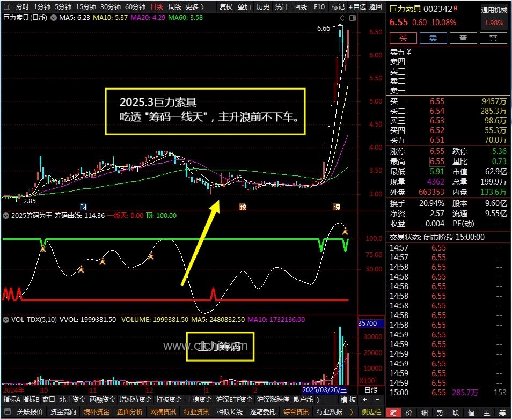
Task: Switch to 分时 intraday view
Action: pos(22,7)
